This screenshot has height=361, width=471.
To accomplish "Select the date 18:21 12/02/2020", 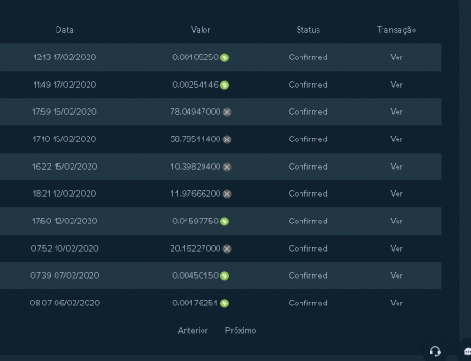I will [64, 194].
